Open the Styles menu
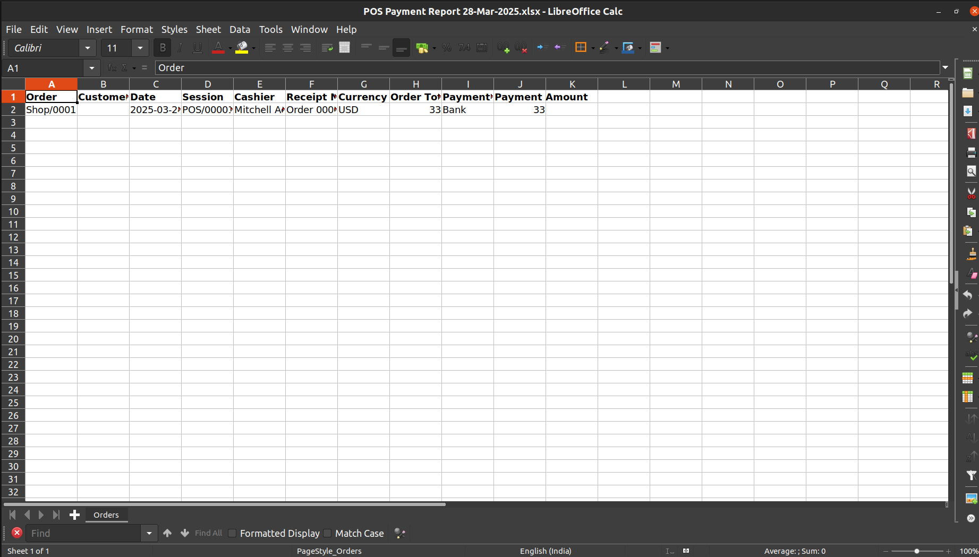Screen dimensions: 979x557 174,29
